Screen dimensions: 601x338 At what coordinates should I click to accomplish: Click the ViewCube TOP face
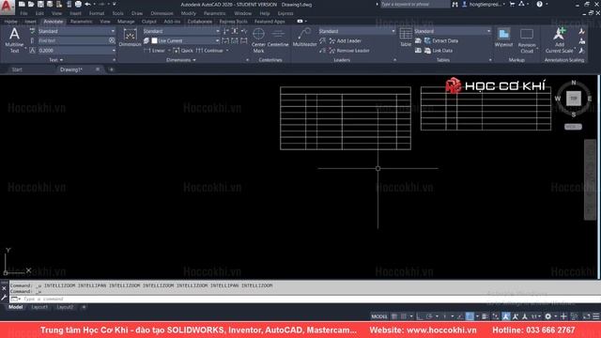pos(574,99)
